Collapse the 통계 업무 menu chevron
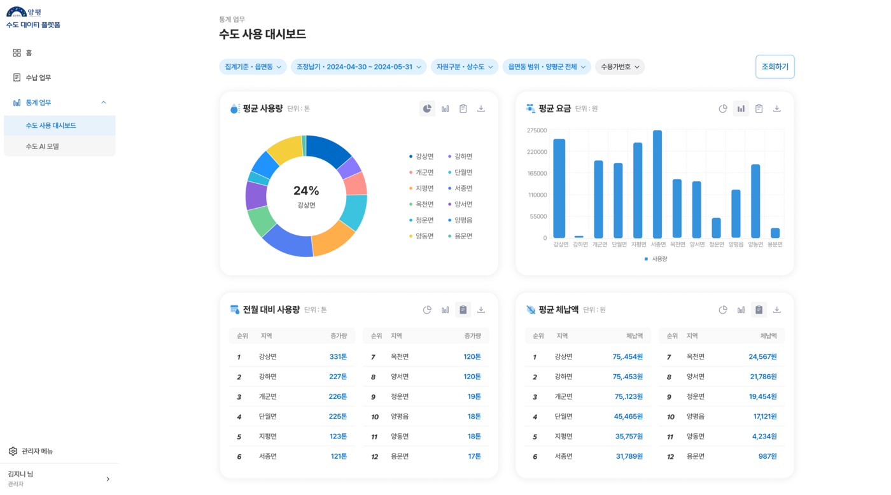The width and height of the screenshot is (891, 495). [x=104, y=102]
